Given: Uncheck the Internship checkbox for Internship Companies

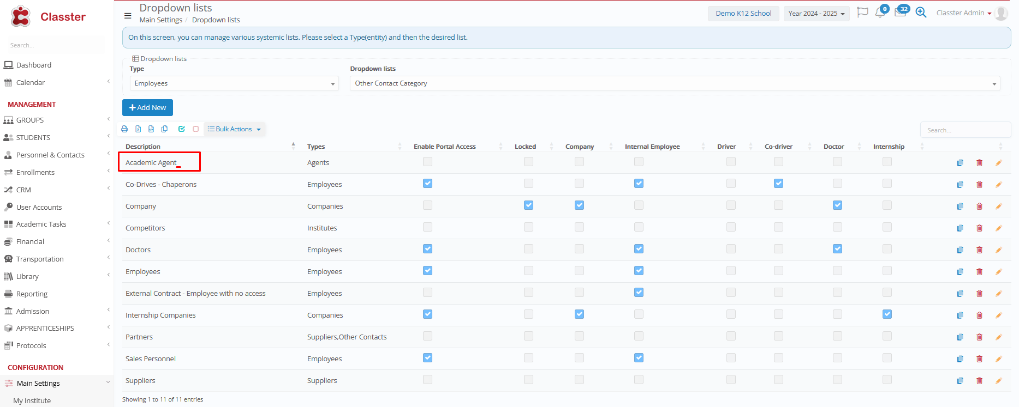Looking at the screenshot, I should click(887, 314).
